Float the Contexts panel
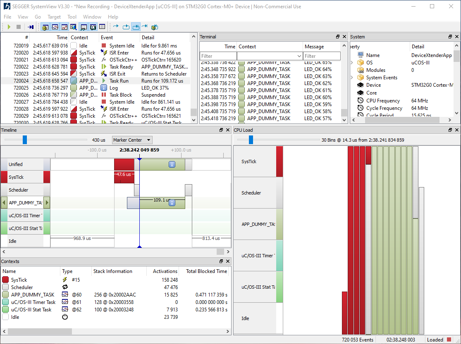Image resolution: width=461 pixels, height=344 pixels. tap(221, 261)
